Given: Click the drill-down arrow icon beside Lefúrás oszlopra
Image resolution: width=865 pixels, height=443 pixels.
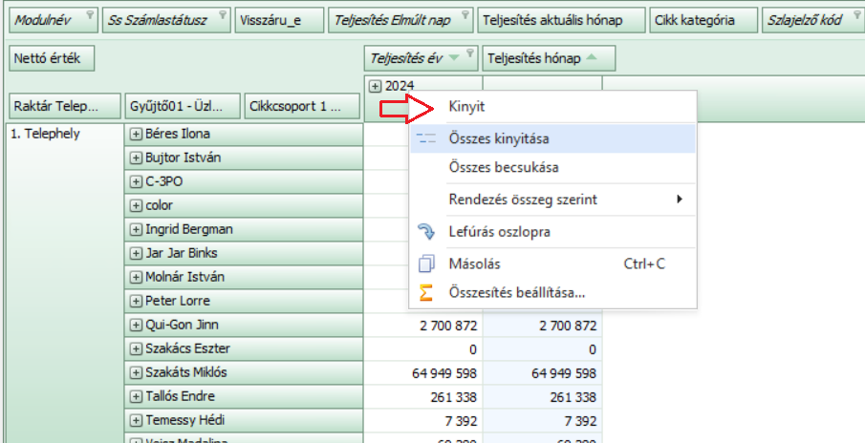Looking at the screenshot, I should coord(426,232).
